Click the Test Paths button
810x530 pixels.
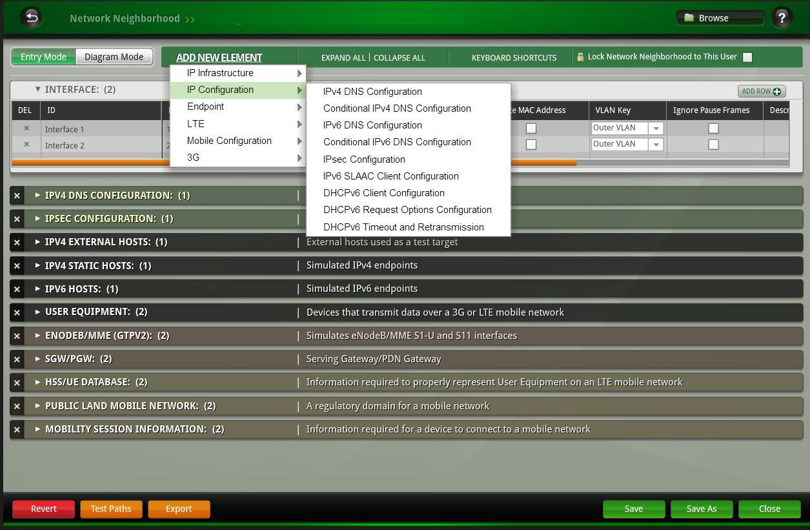pos(111,509)
